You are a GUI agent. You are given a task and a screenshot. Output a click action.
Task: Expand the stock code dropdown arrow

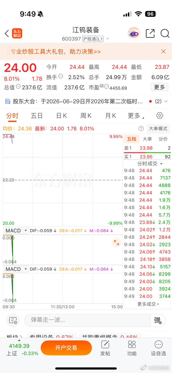pos(108,39)
